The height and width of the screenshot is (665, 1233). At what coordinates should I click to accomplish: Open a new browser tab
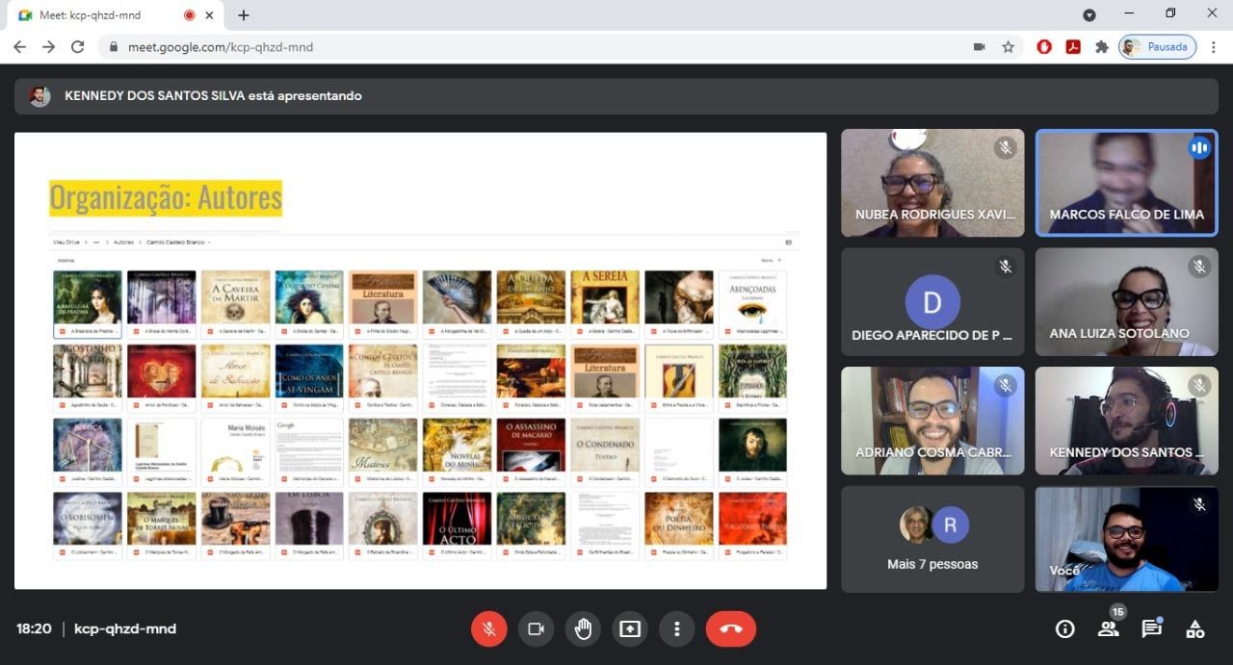(x=244, y=15)
